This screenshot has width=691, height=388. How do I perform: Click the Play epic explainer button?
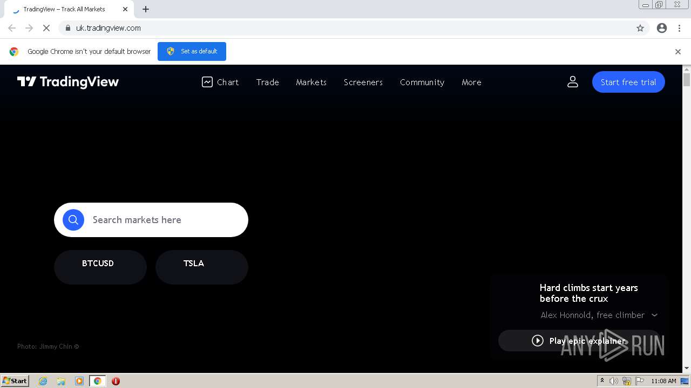click(579, 341)
